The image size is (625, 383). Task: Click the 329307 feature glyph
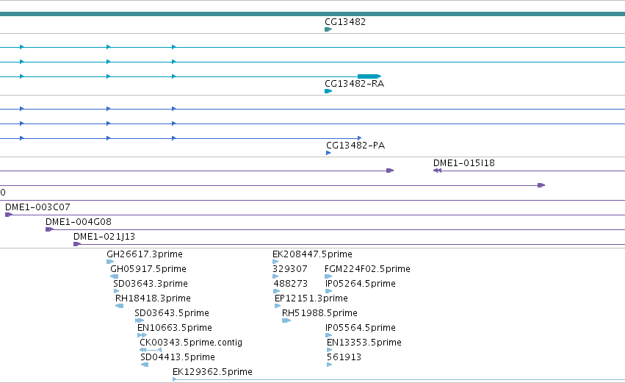pyautogui.click(x=275, y=276)
